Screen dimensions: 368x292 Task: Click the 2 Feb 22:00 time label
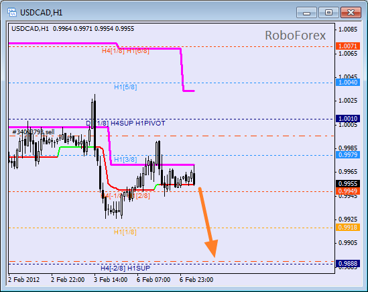(68, 280)
